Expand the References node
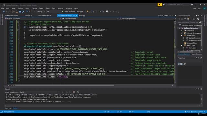This screenshot has width=207, height=116. pyautogui.click(x=181, y=31)
